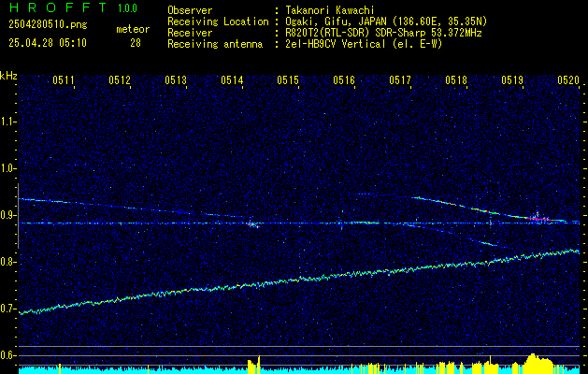Click the Receiving antenna label
The image size is (588, 374).
click(215, 44)
